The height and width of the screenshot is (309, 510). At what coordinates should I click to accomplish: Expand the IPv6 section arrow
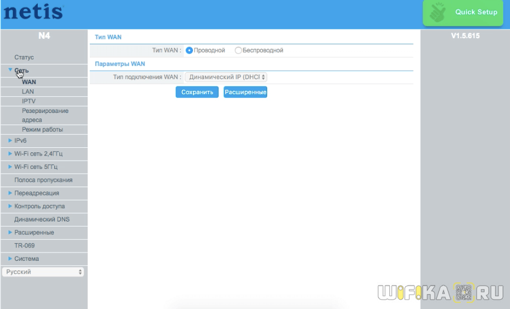tap(10, 141)
